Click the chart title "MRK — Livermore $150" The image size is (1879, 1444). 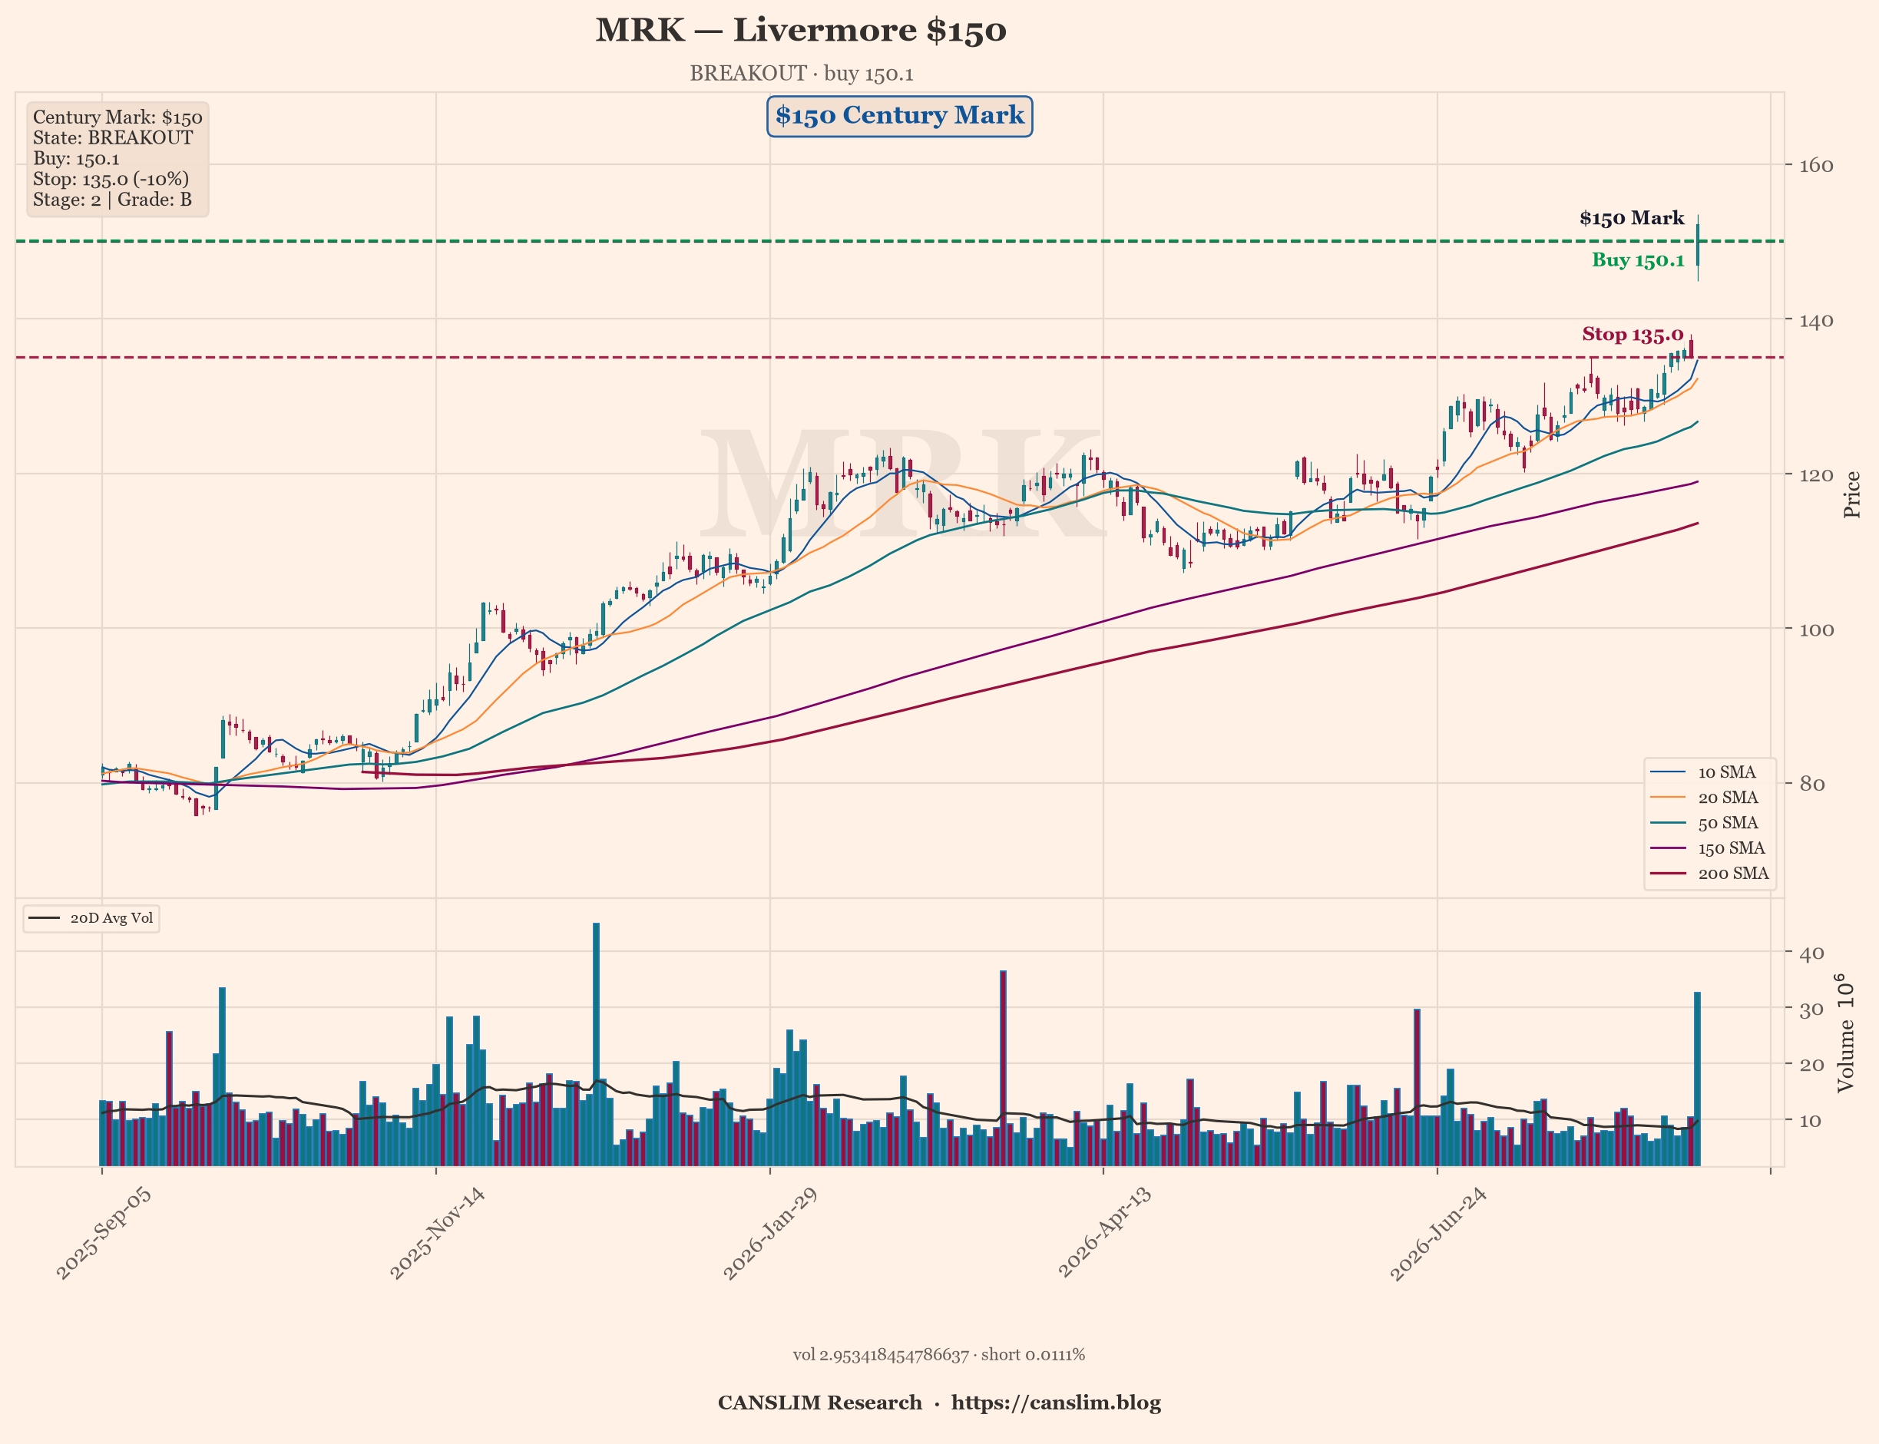pos(801,30)
